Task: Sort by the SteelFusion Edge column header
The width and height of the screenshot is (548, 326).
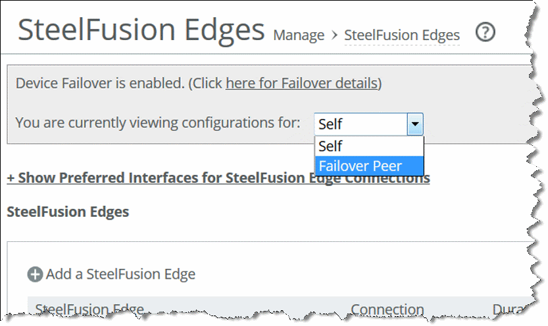Action: coord(89,310)
